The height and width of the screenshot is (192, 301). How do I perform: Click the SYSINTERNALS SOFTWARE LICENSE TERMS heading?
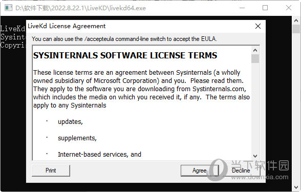(125, 55)
